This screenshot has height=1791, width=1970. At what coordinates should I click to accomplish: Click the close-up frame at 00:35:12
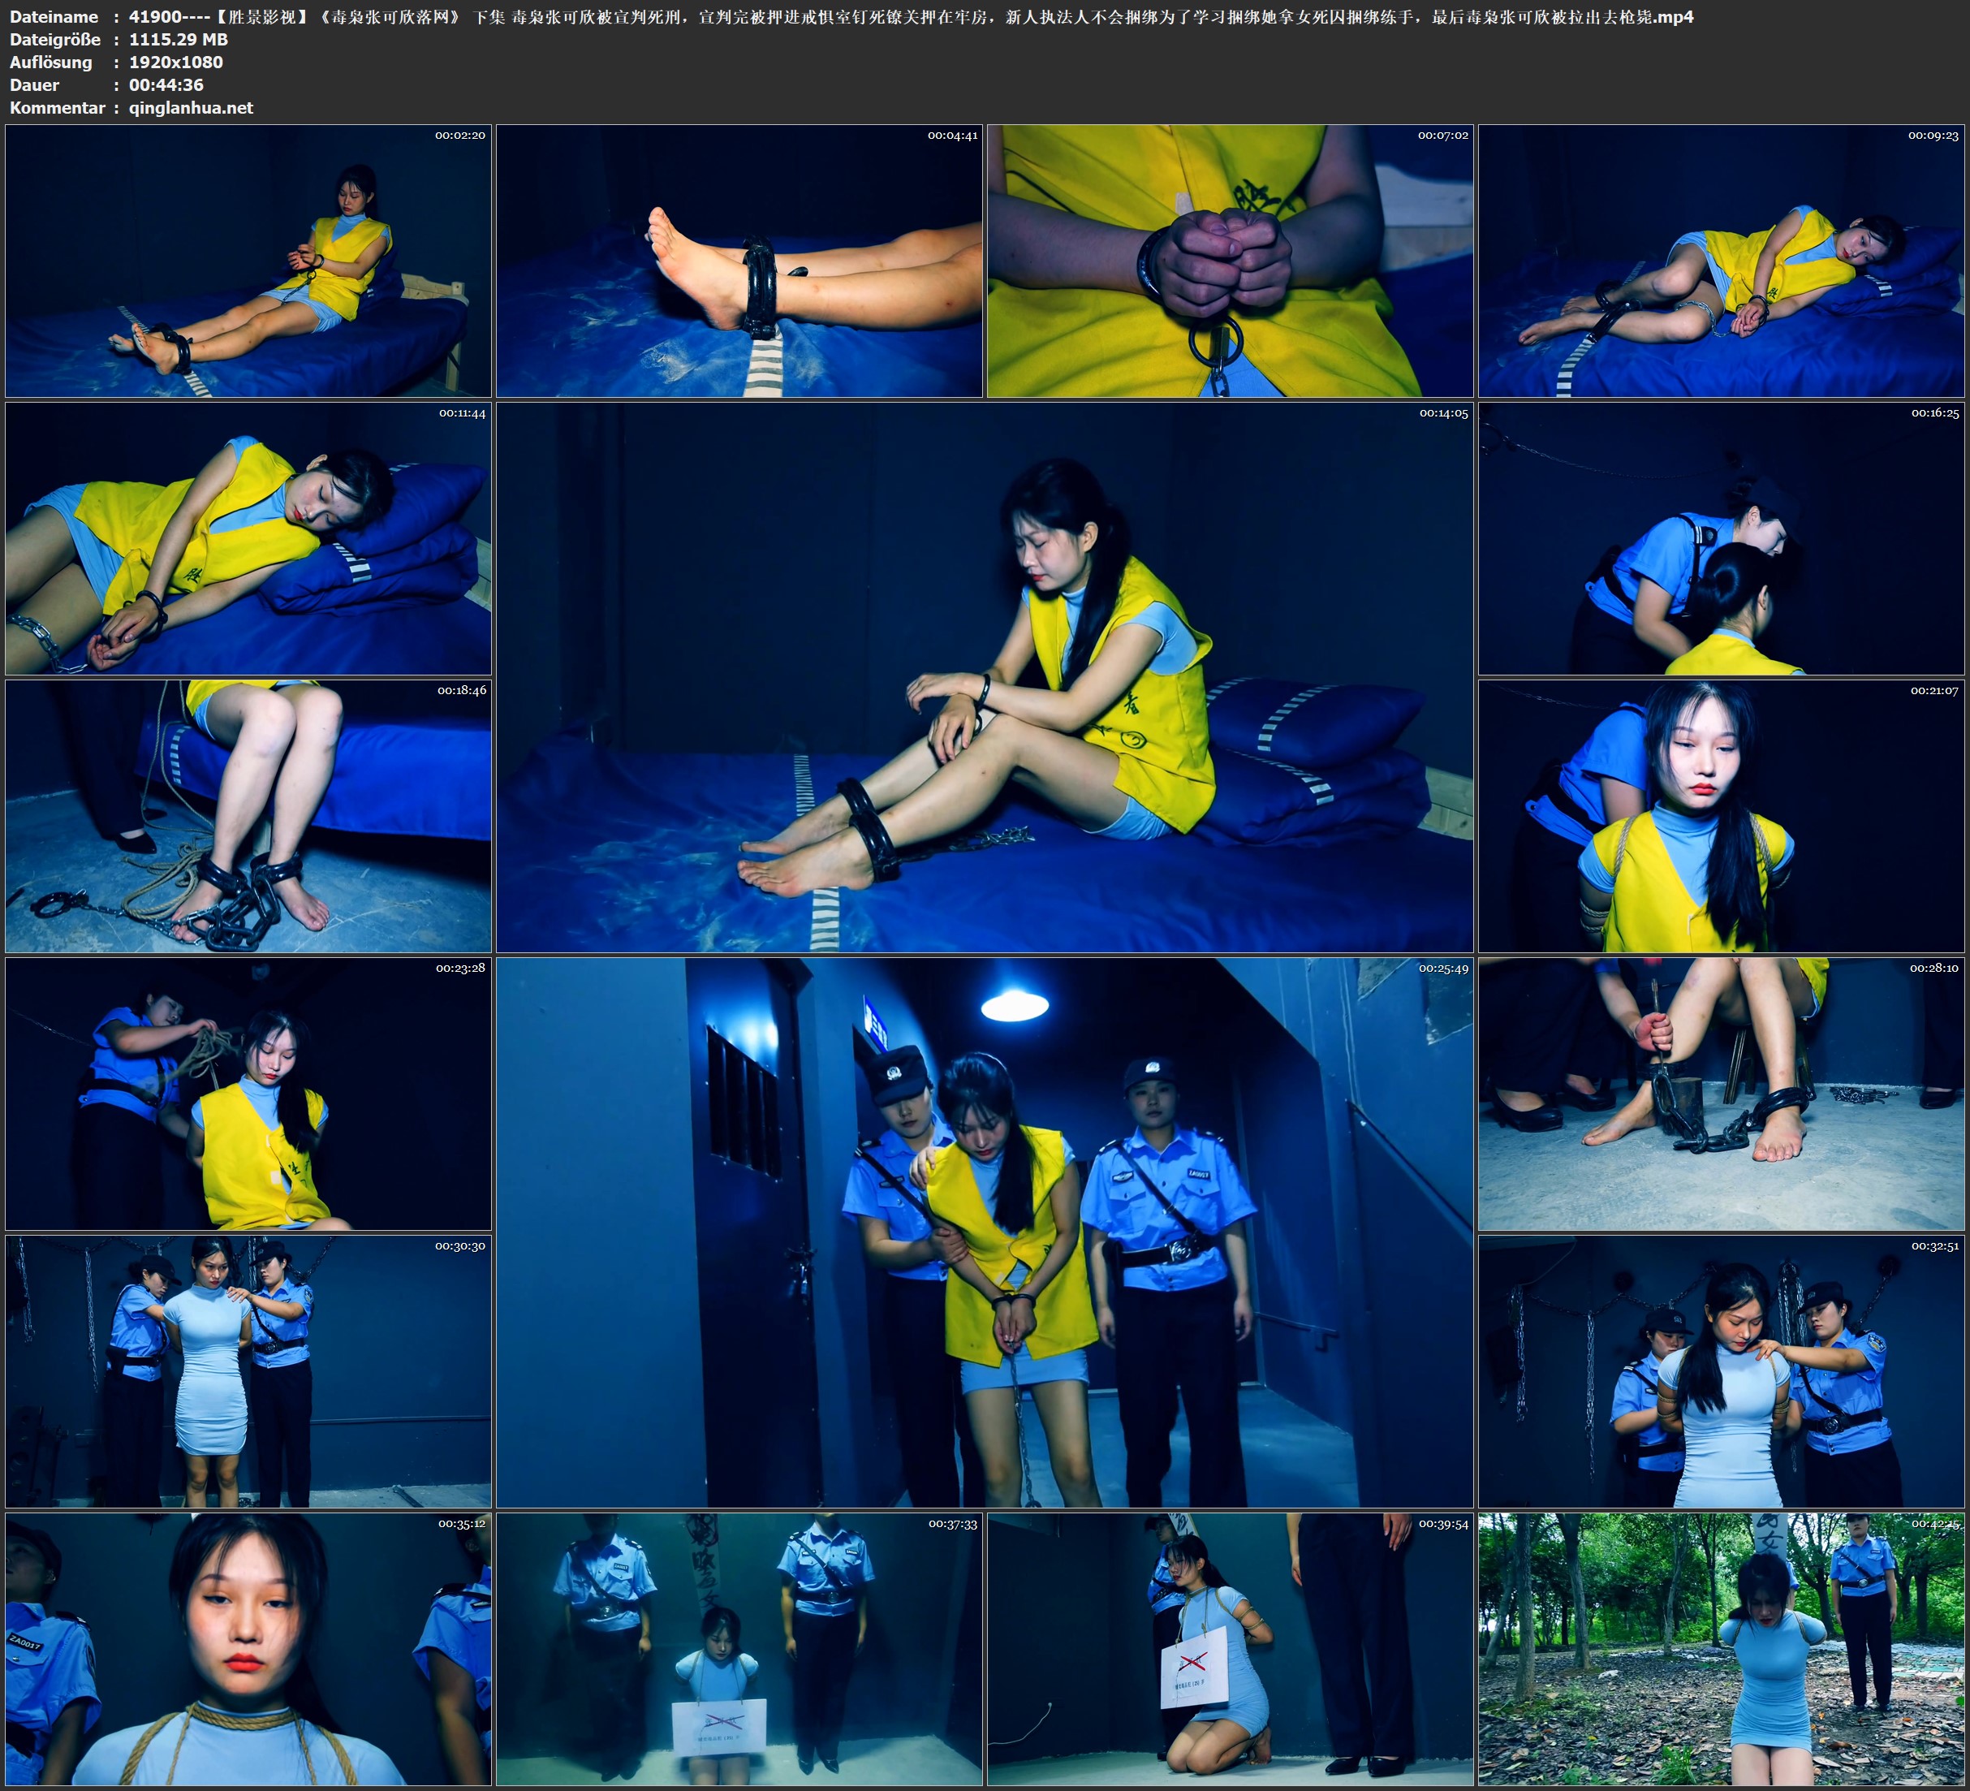pyautogui.click(x=248, y=1649)
